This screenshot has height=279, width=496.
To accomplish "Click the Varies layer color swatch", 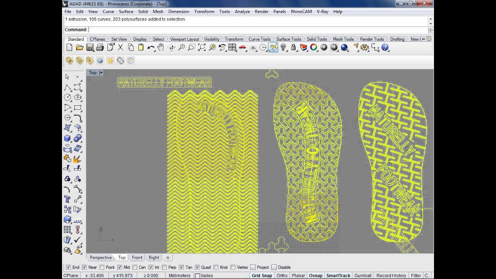I will click(197, 276).
